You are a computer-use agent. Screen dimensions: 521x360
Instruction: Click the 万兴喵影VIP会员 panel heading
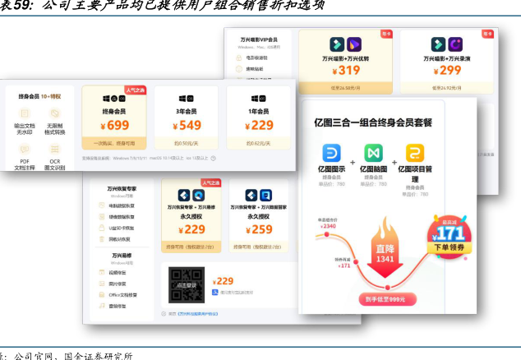[259, 39]
